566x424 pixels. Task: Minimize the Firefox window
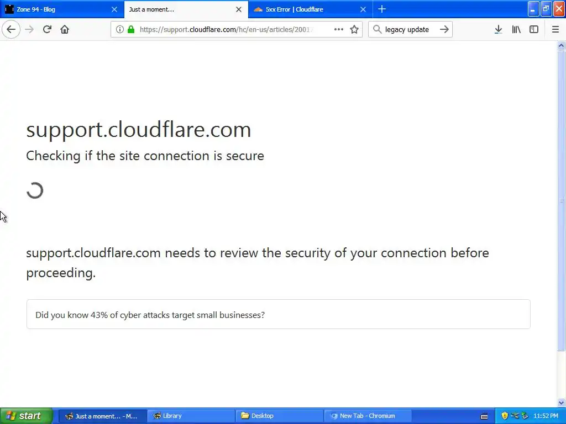pyautogui.click(x=533, y=9)
